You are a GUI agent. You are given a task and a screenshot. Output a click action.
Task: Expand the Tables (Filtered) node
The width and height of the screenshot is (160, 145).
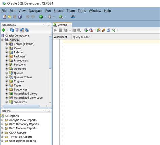pos(7,44)
